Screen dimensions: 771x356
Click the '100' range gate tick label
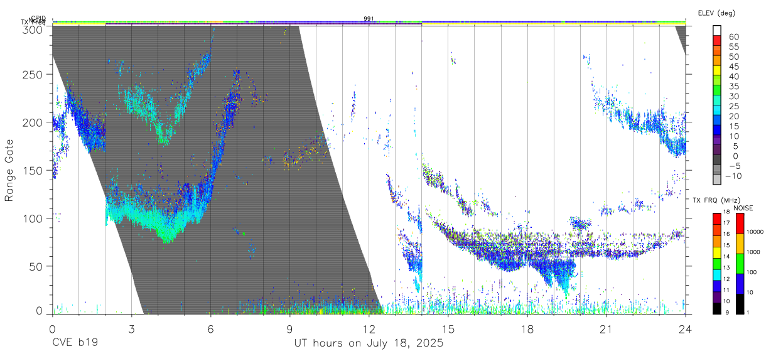32,218
